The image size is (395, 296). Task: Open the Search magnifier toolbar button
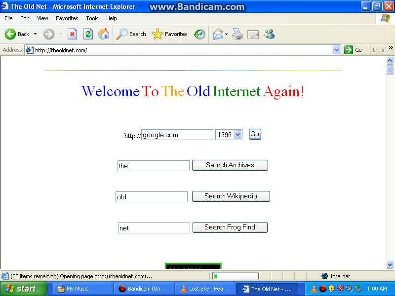pos(131,34)
